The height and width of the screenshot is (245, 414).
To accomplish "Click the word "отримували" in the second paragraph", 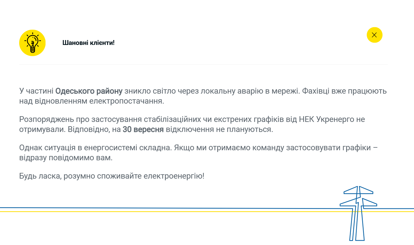I will coord(42,129).
